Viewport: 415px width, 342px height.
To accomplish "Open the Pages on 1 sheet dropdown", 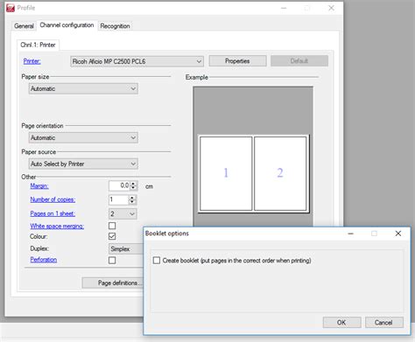I will coord(123,214).
